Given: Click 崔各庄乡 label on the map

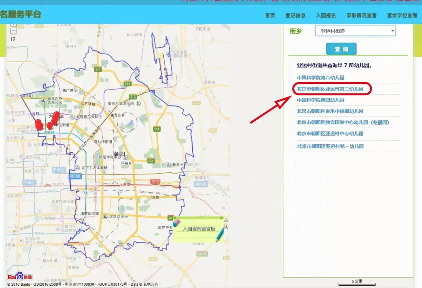Looking at the screenshot, I should [x=118, y=115].
